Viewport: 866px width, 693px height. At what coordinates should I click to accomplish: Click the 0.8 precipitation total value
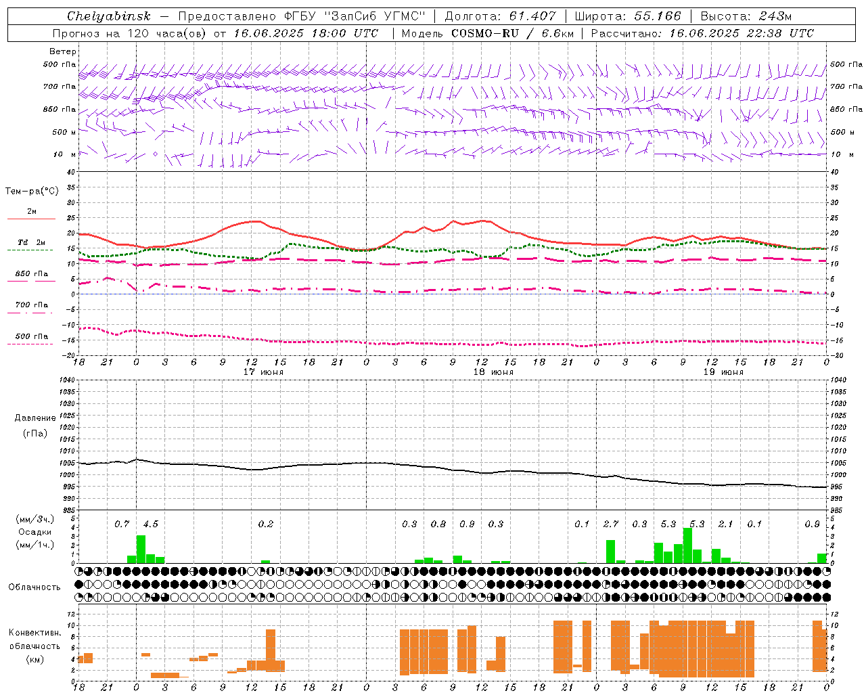[438, 524]
